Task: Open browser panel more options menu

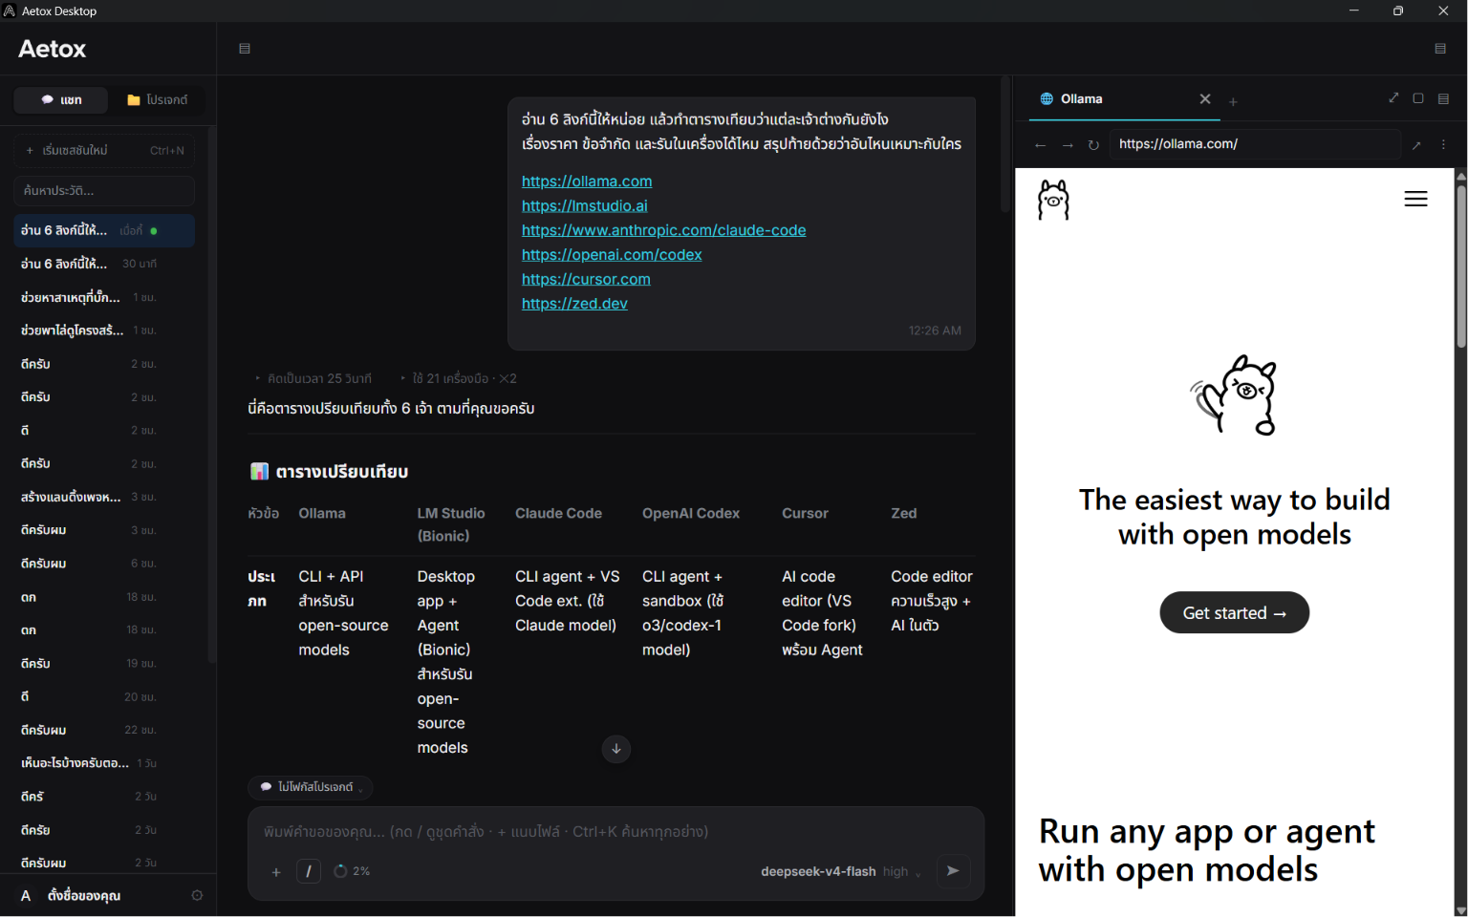Action: tap(1443, 145)
